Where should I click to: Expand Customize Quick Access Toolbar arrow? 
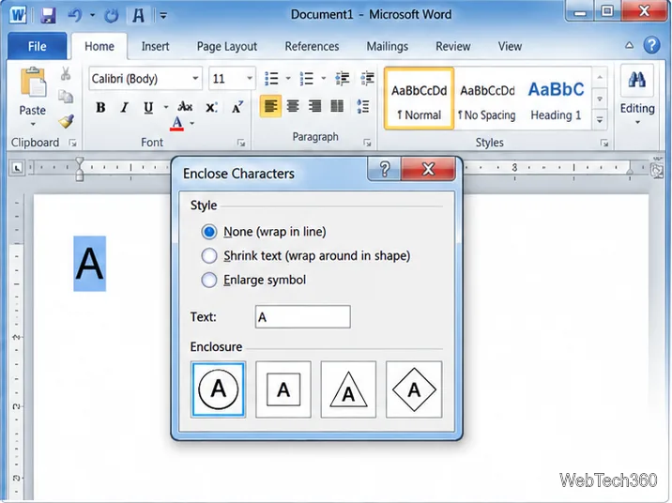click(163, 16)
